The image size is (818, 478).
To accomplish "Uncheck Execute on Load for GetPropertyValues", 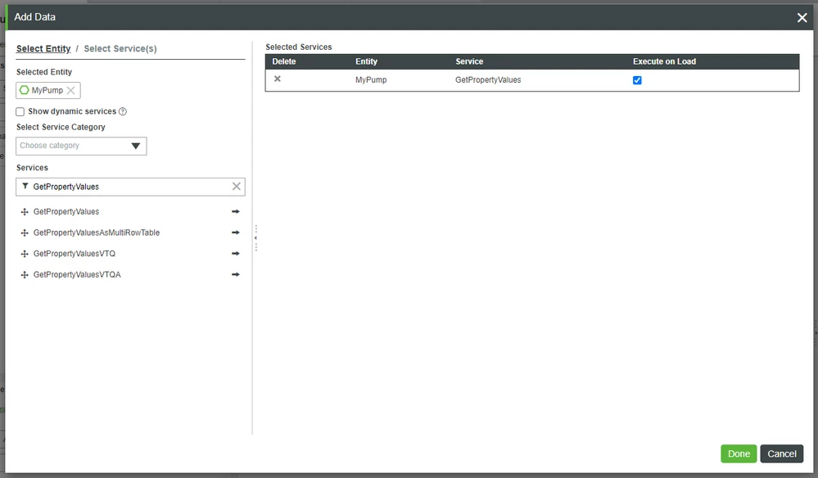I will (x=637, y=79).
